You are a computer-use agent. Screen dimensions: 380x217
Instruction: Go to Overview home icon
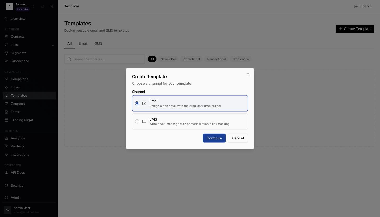coord(7,19)
